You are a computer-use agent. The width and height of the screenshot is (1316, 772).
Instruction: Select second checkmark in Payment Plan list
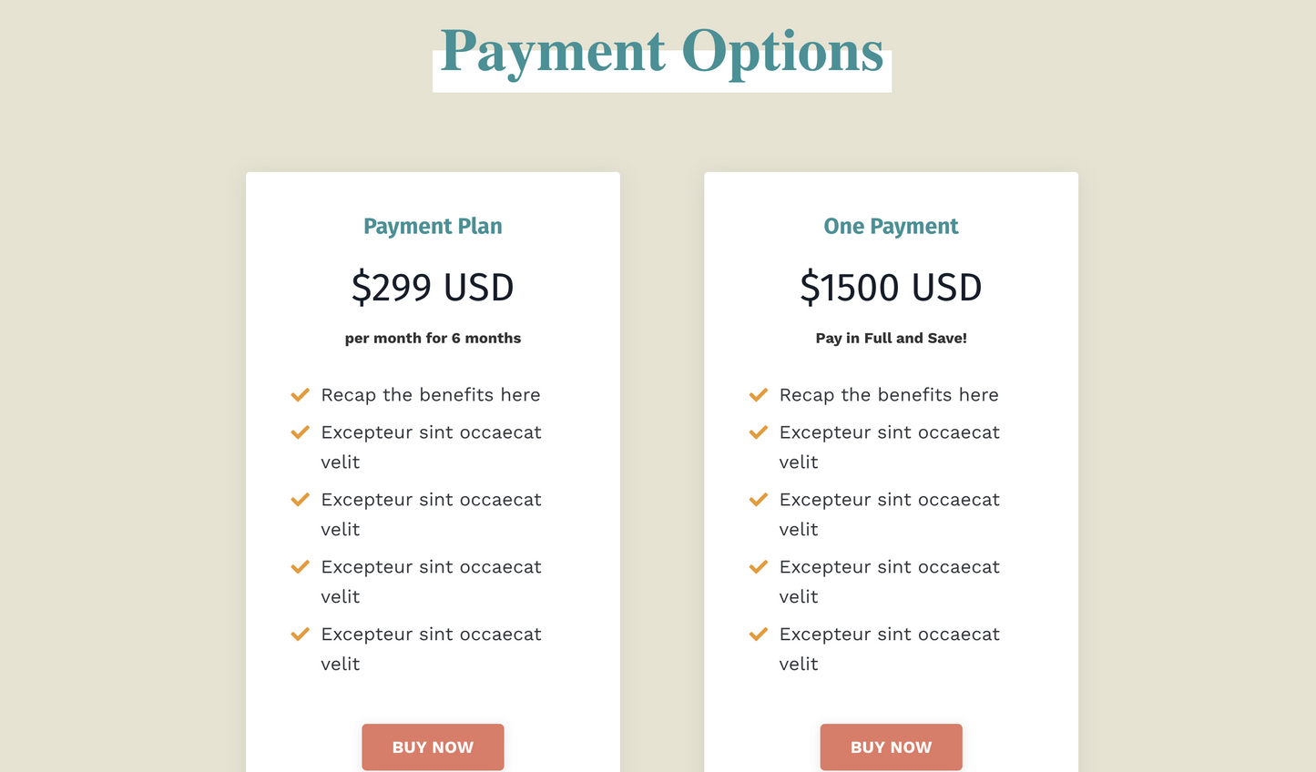pyautogui.click(x=300, y=432)
